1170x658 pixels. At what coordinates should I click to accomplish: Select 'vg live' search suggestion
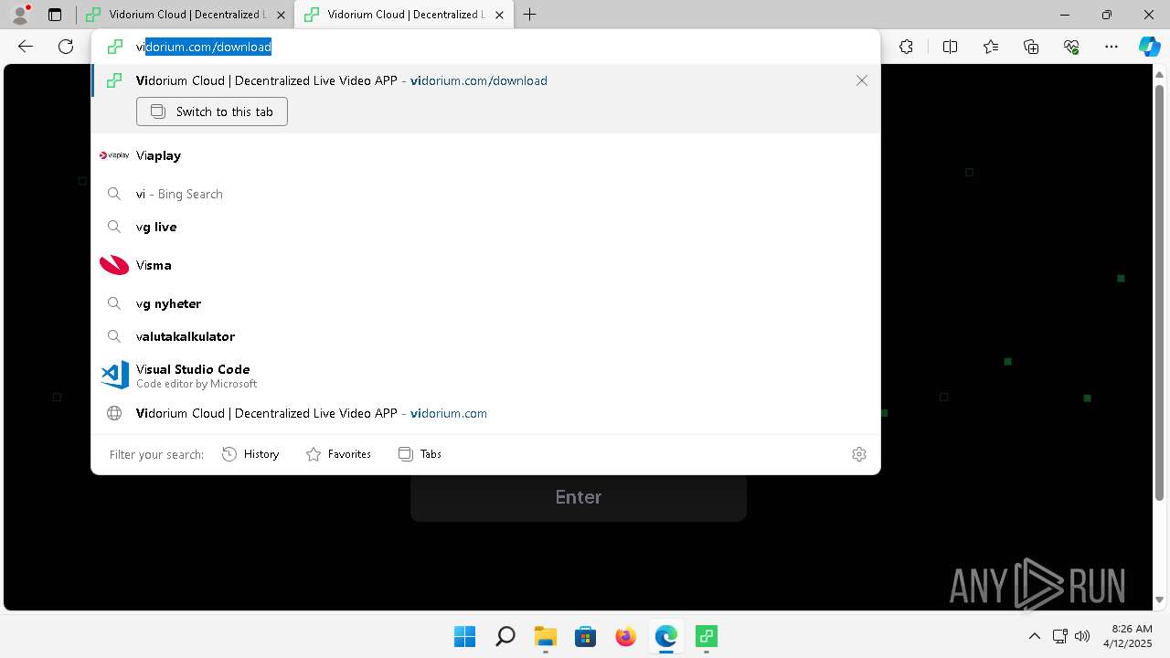tap(485, 227)
